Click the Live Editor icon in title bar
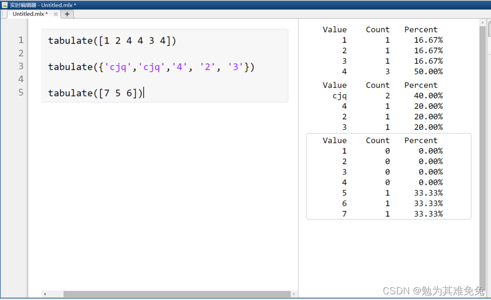The height and width of the screenshot is (300, 491). tap(5, 5)
